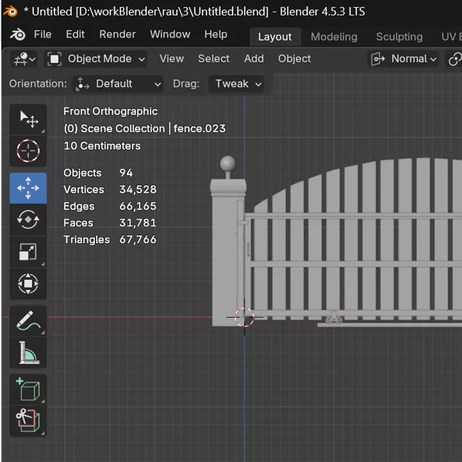The height and width of the screenshot is (462, 462).
Task: Open the Object Mode dropdown
Action: click(96, 59)
